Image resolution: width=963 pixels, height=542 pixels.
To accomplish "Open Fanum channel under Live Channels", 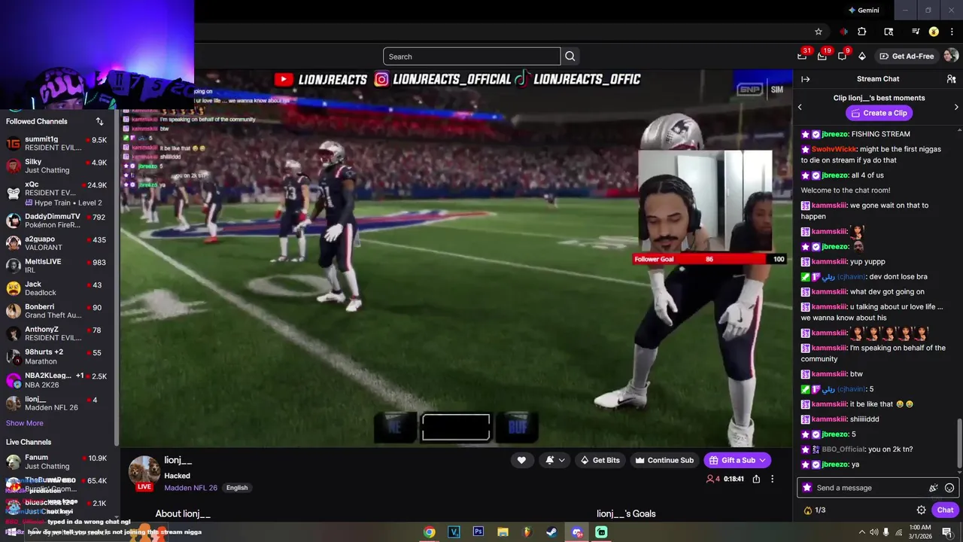I will 56,461.
